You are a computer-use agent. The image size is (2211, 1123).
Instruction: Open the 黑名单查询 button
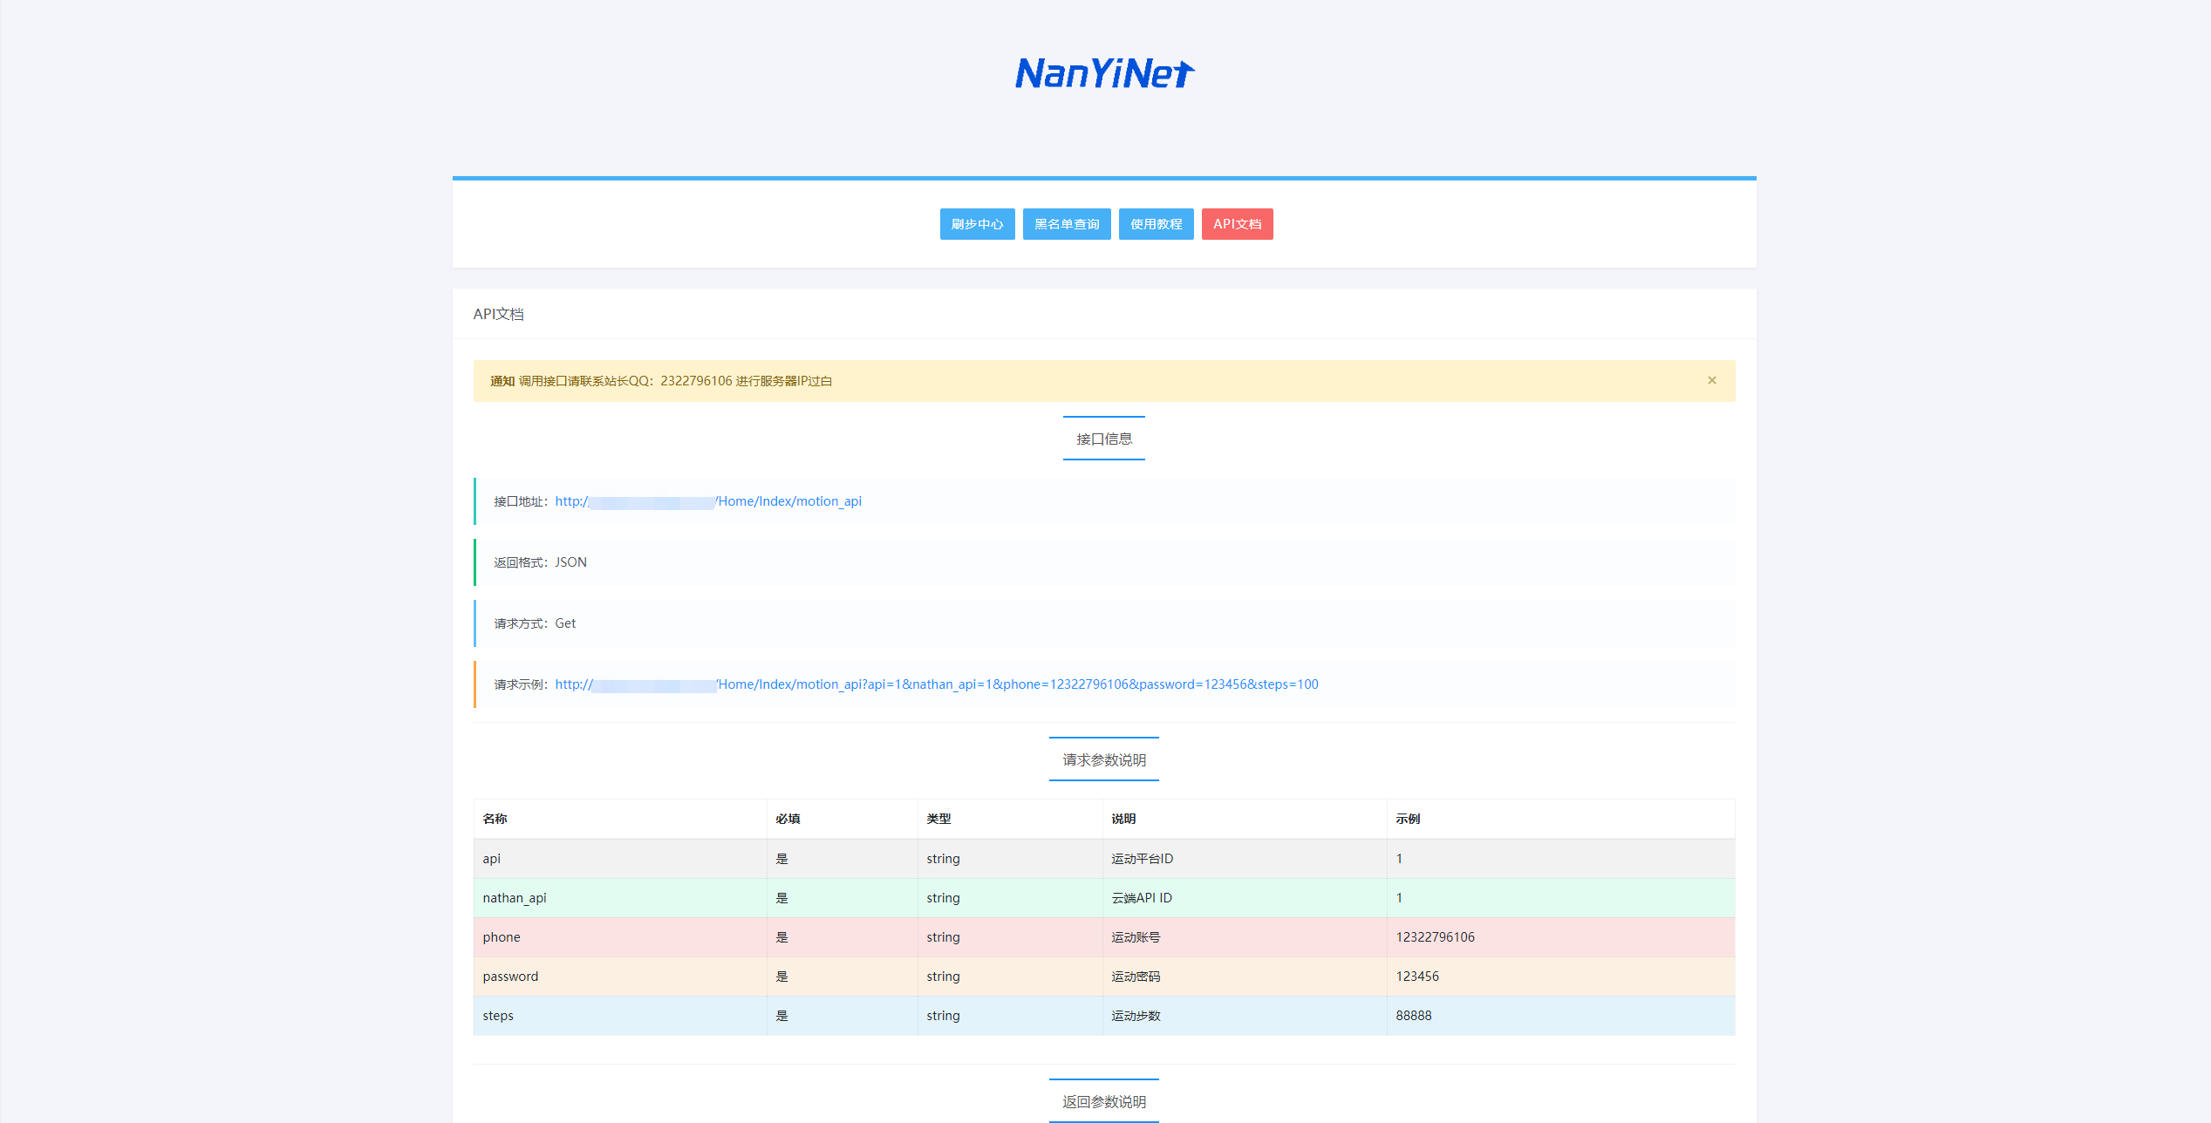(x=1066, y=224)
